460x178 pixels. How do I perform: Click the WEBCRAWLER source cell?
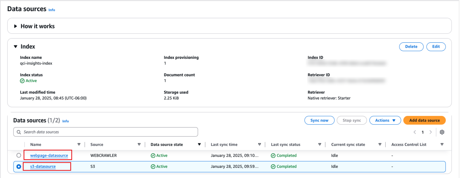[x=103, y=156]
